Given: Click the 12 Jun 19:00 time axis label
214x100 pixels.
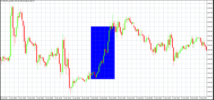Looking at the screenshot, I should point(22,98).
